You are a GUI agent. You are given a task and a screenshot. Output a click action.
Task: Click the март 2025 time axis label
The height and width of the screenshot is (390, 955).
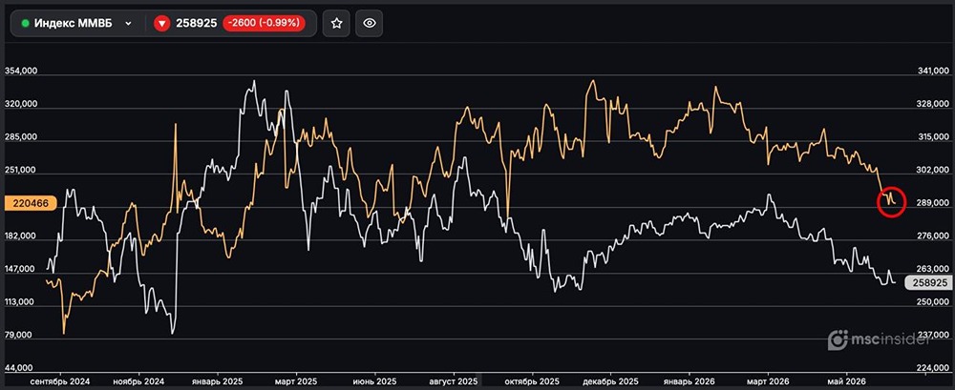(x=295, y=381)
